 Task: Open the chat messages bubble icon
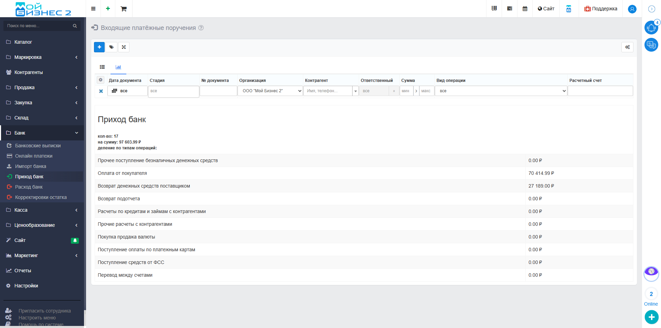pos(651,45)
